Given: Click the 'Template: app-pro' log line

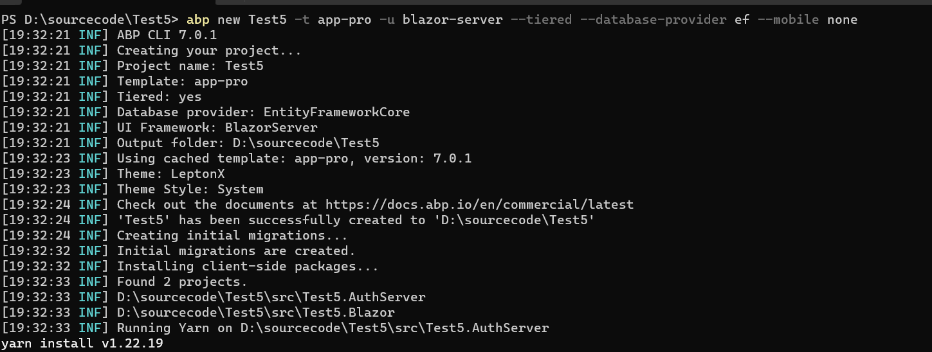Looking at the screenshot, I should (182, 82).
